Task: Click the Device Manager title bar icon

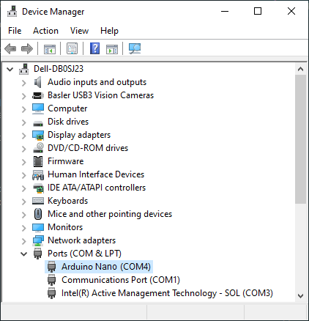Action: coord(12,11)
